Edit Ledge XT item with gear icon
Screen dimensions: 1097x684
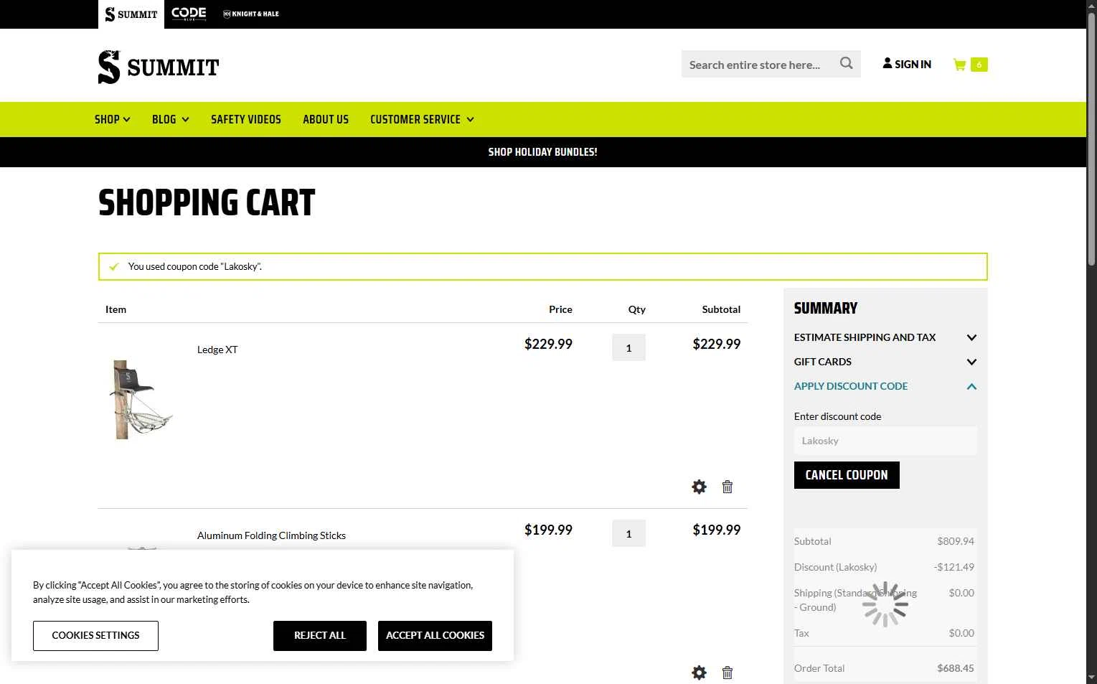[x=699, y=487]
